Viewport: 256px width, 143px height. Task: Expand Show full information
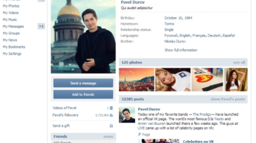[x=181, y=50]
